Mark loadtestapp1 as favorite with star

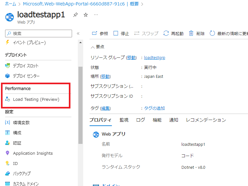pyautogui.click(x=86, y=15)
